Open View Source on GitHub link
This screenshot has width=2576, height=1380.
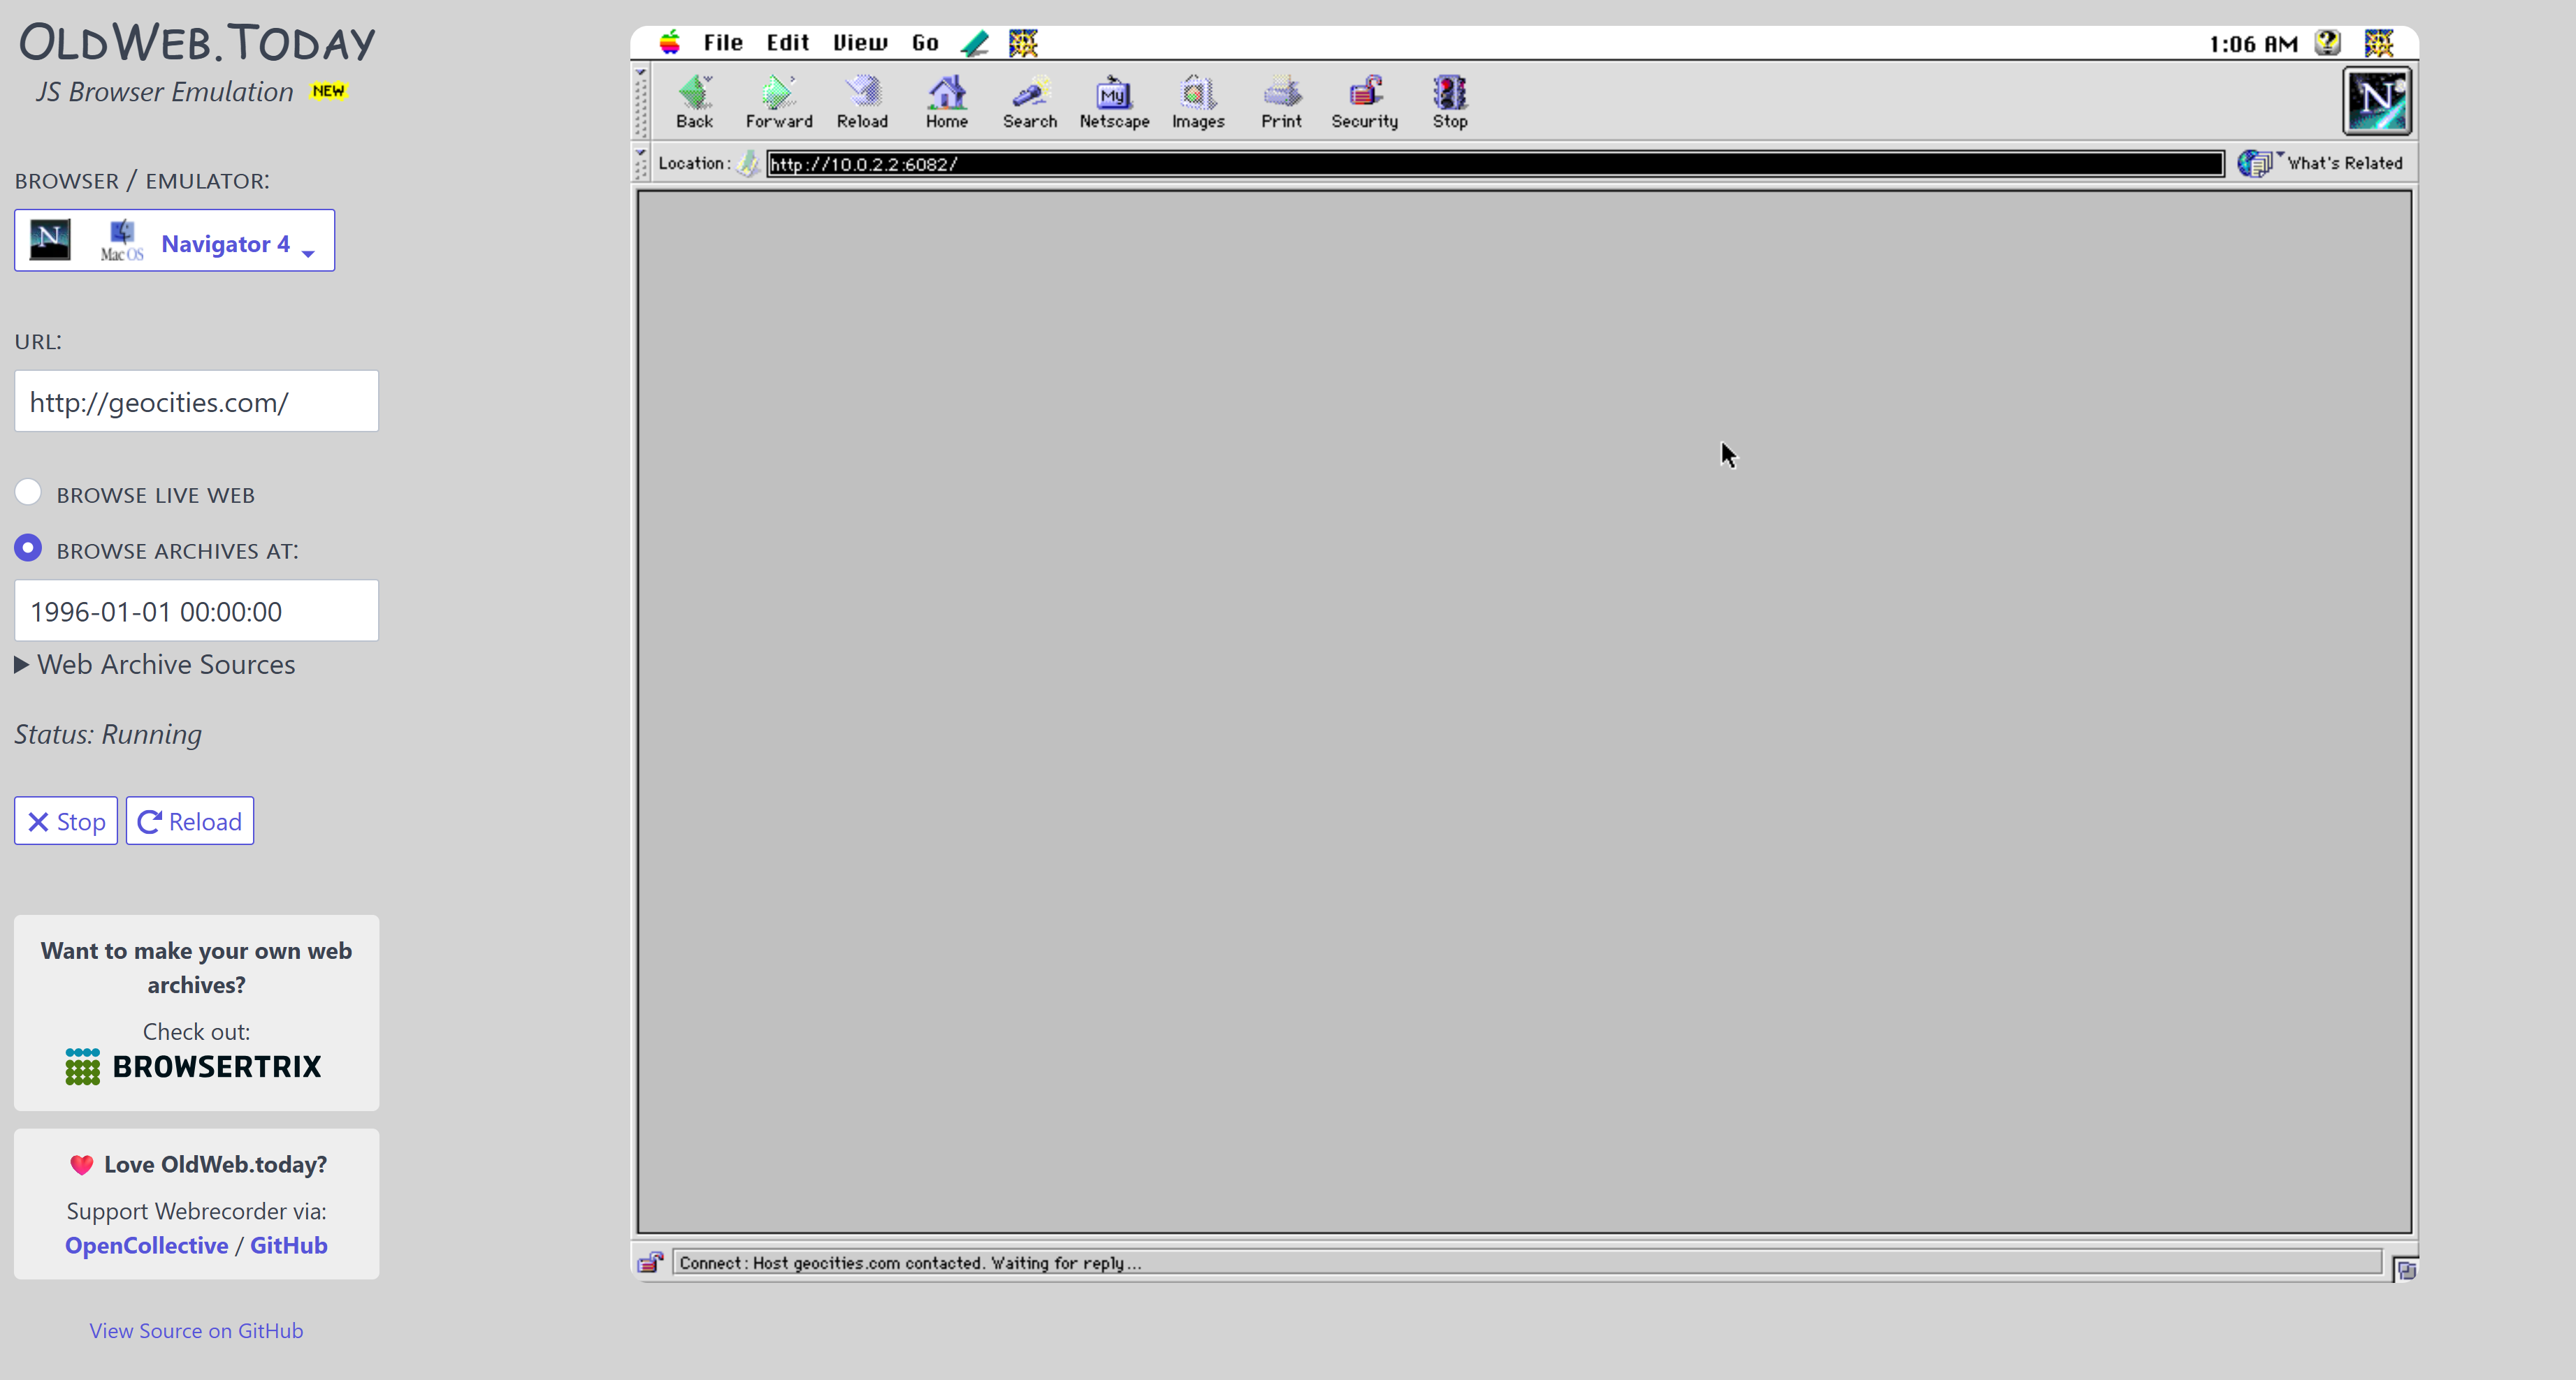[196, 1330]
